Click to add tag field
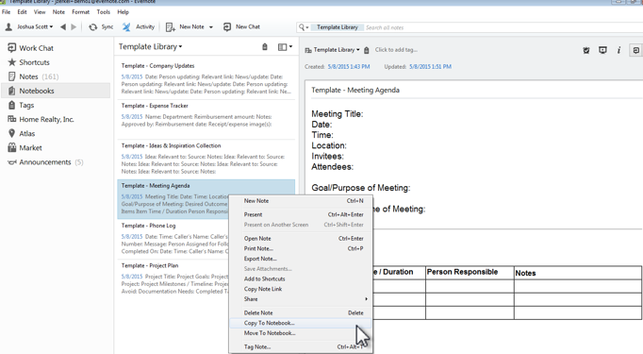The width and height of the screenshot is (643, 354). coord(396,50)
